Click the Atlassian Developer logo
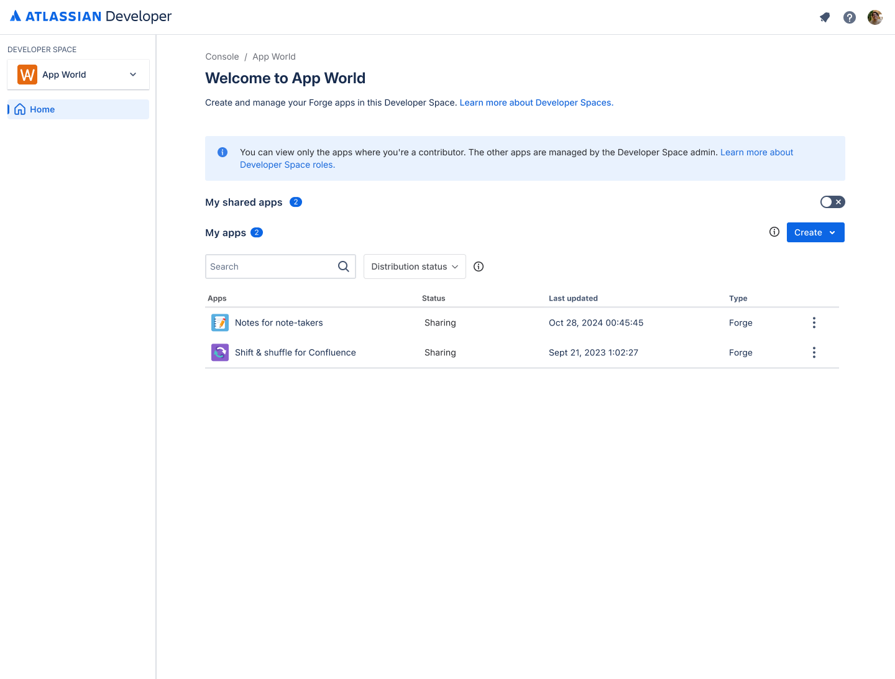 pyautogui.click(x=91, y=17)
